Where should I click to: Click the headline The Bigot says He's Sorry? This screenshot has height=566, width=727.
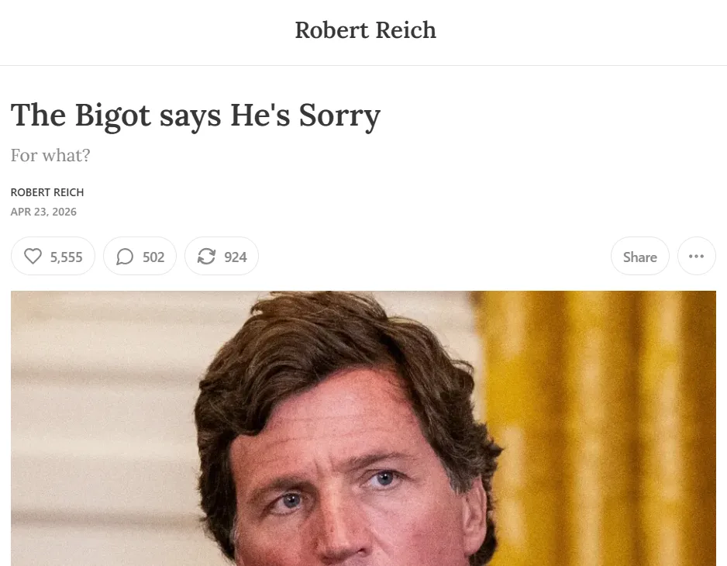click(x=195, y=116)
